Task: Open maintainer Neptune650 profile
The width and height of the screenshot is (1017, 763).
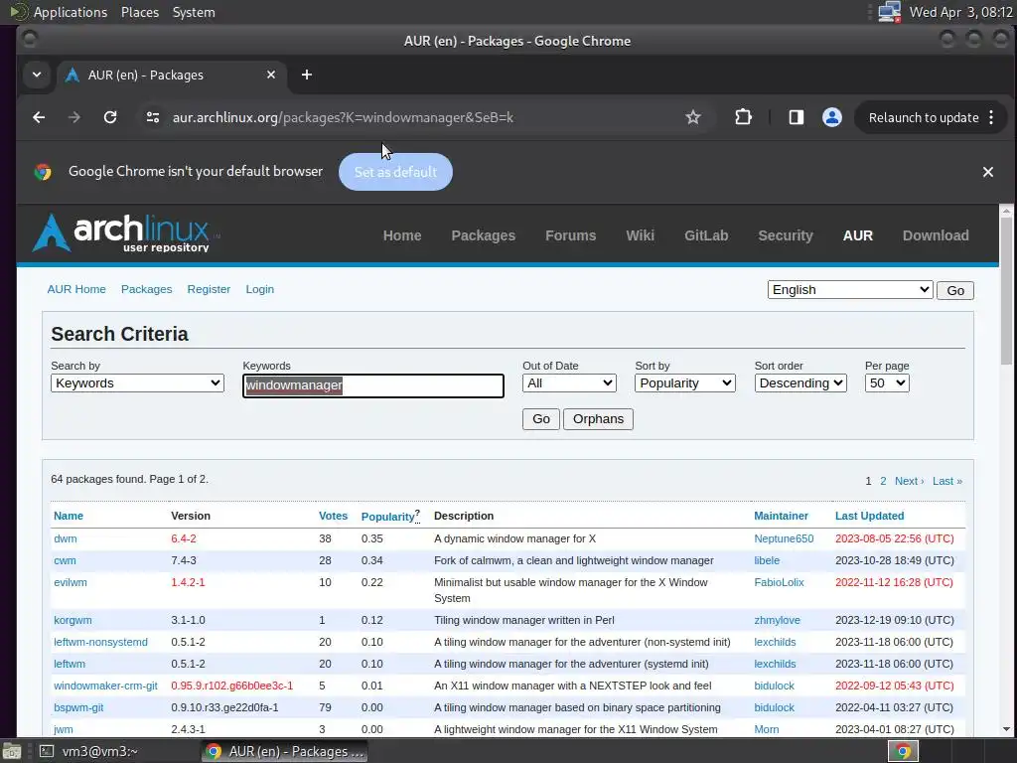Action: pos(784,538)
